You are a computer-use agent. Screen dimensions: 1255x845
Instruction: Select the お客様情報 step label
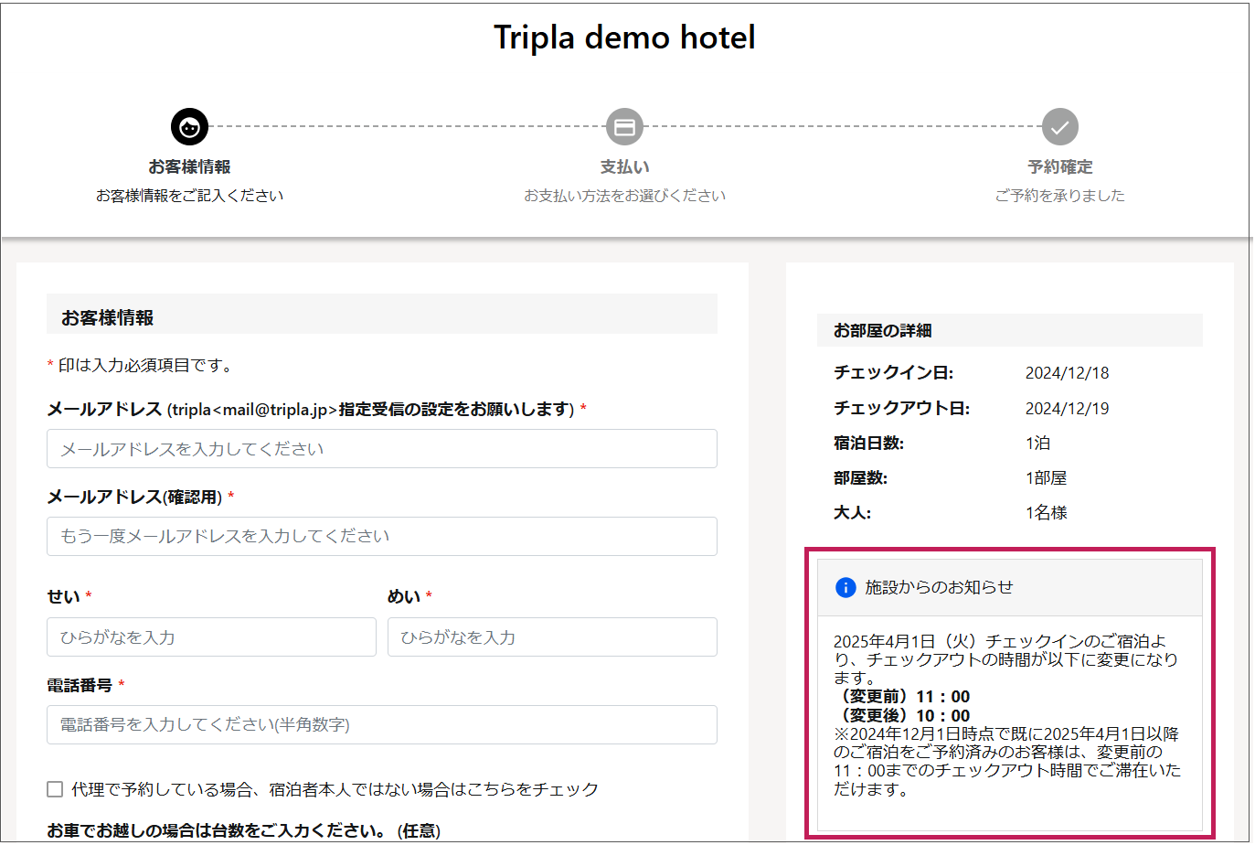189,167
